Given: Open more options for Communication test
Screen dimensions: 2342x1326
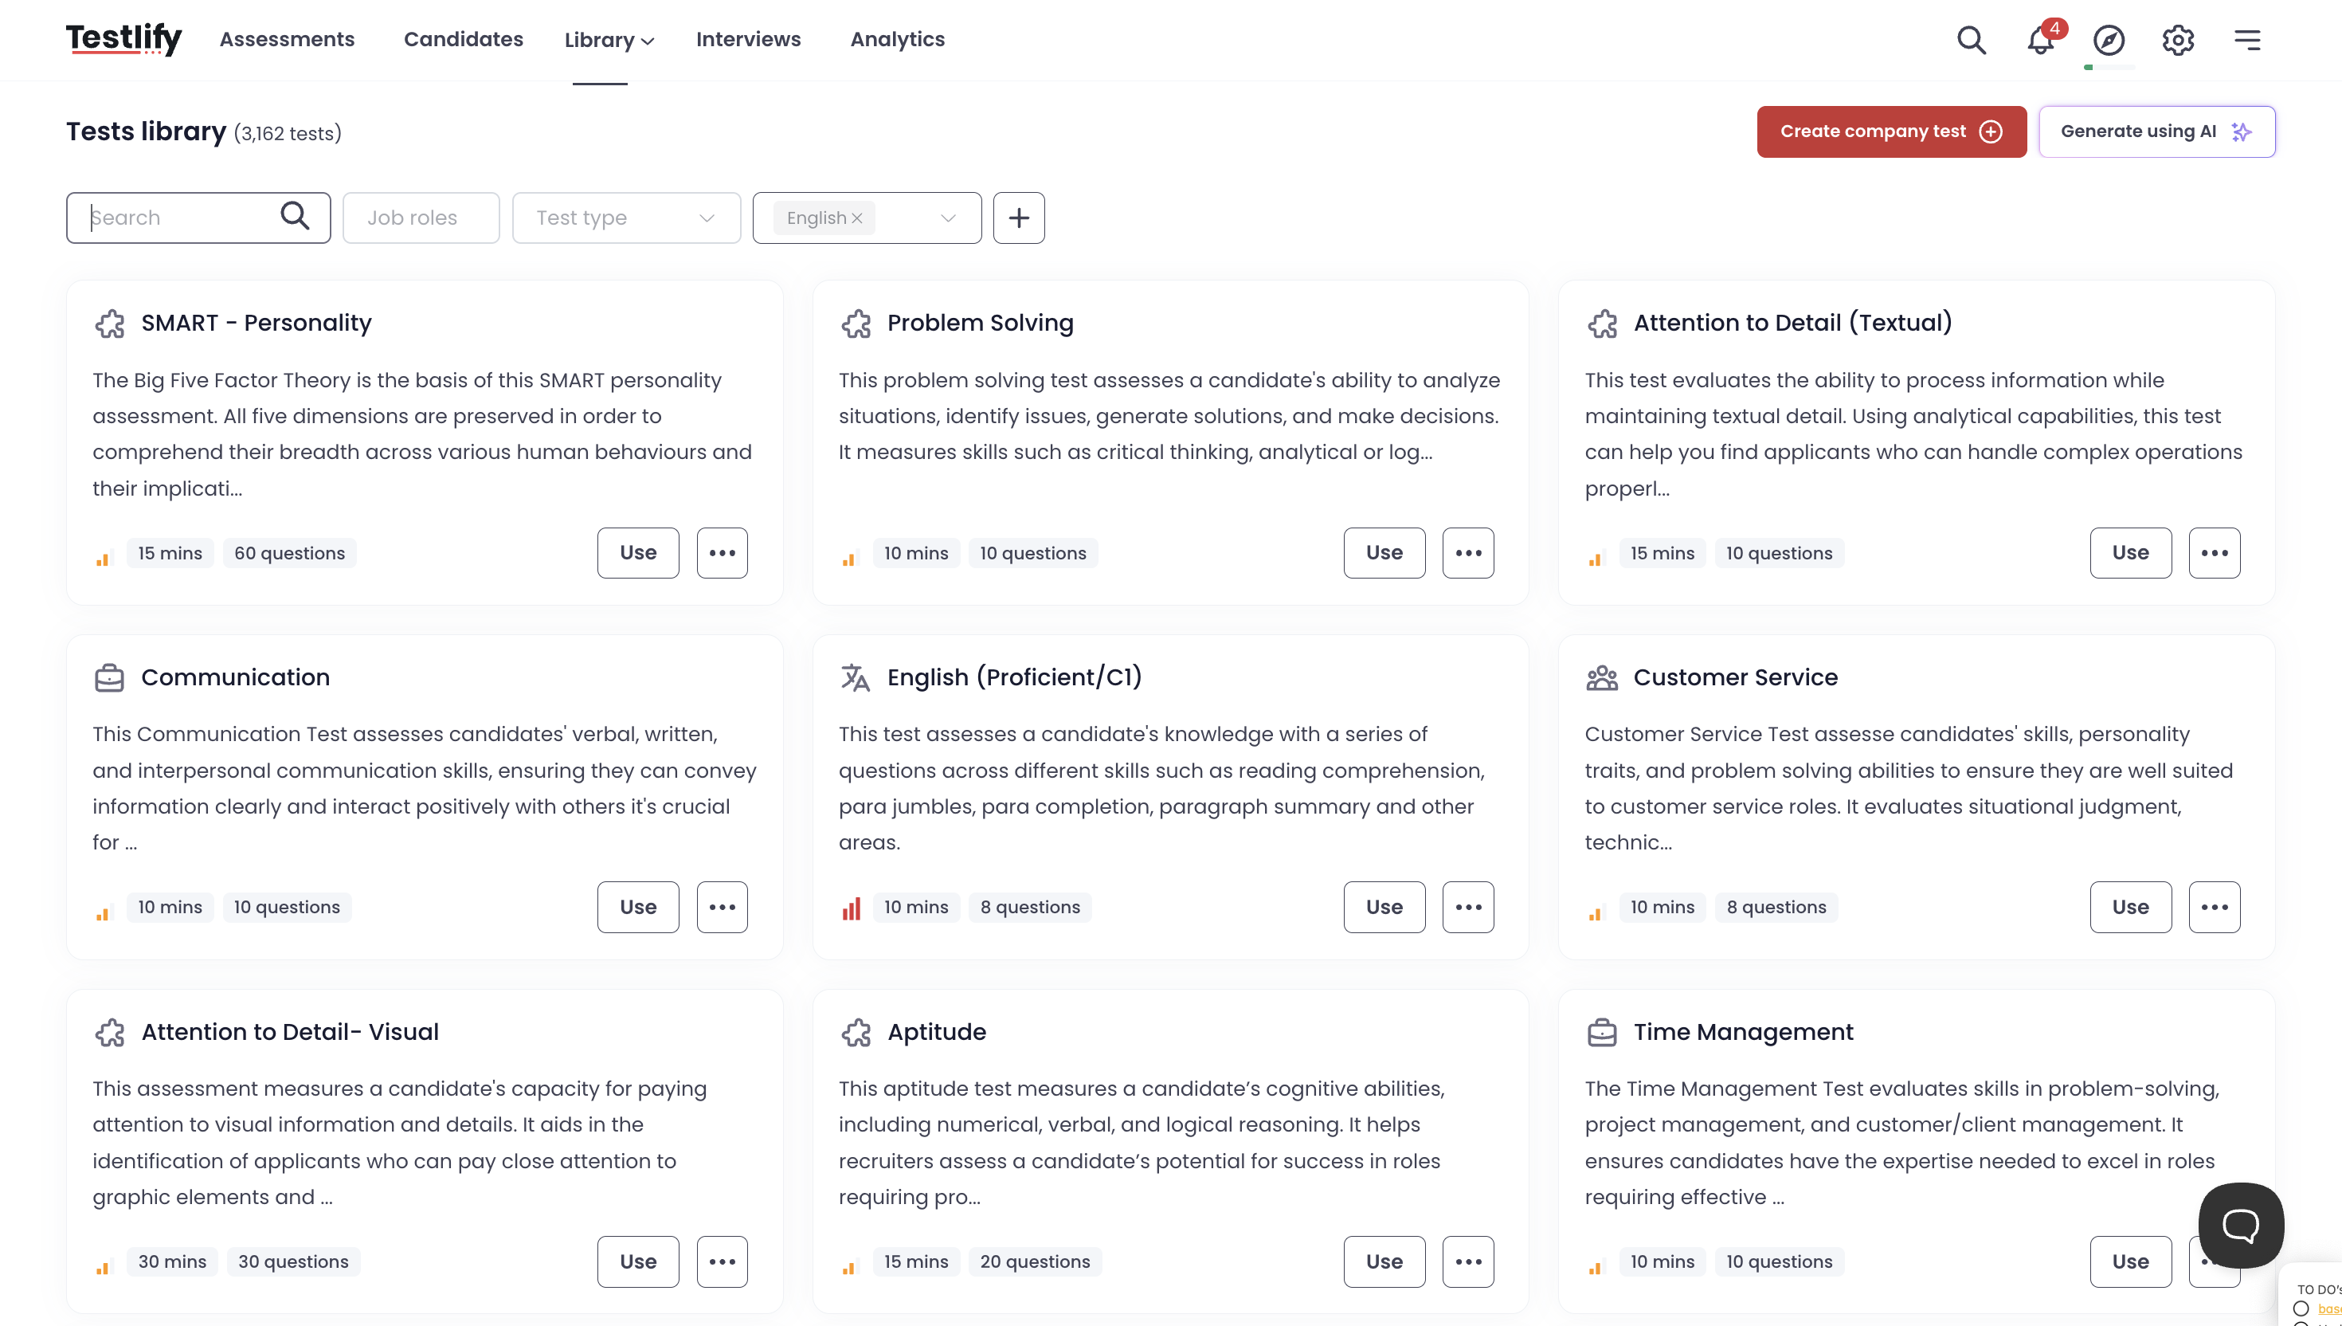Looking at the screenshot, I should pos(722,907).
